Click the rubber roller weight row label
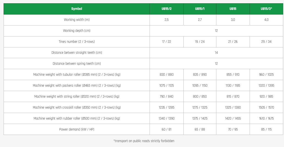284x147 pixels. 77,118
